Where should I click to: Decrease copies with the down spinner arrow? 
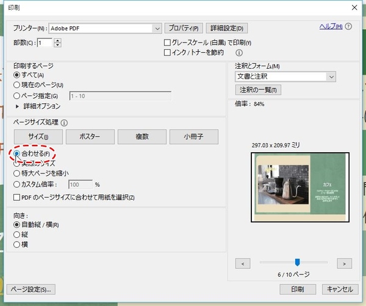[x=57, y=45]
